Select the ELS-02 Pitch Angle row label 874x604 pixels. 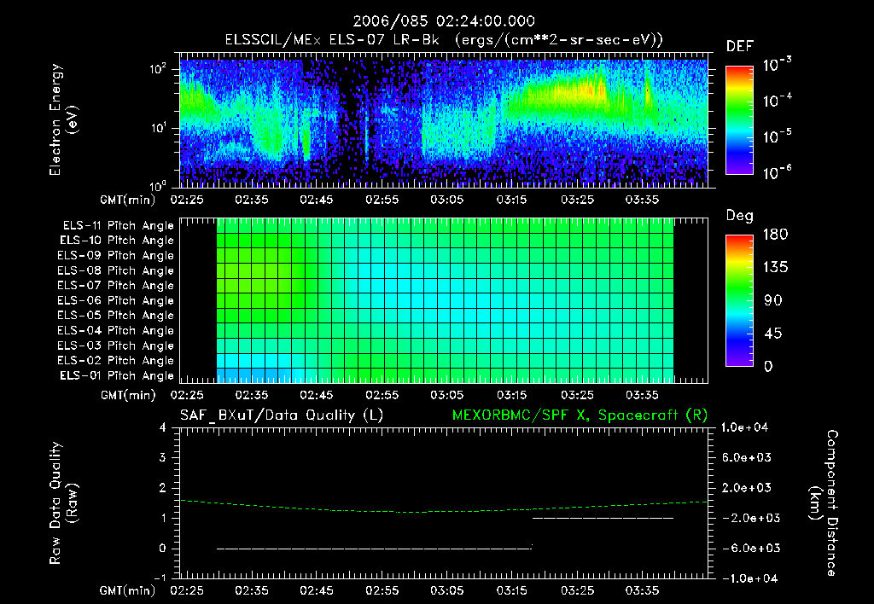point(115,361)
